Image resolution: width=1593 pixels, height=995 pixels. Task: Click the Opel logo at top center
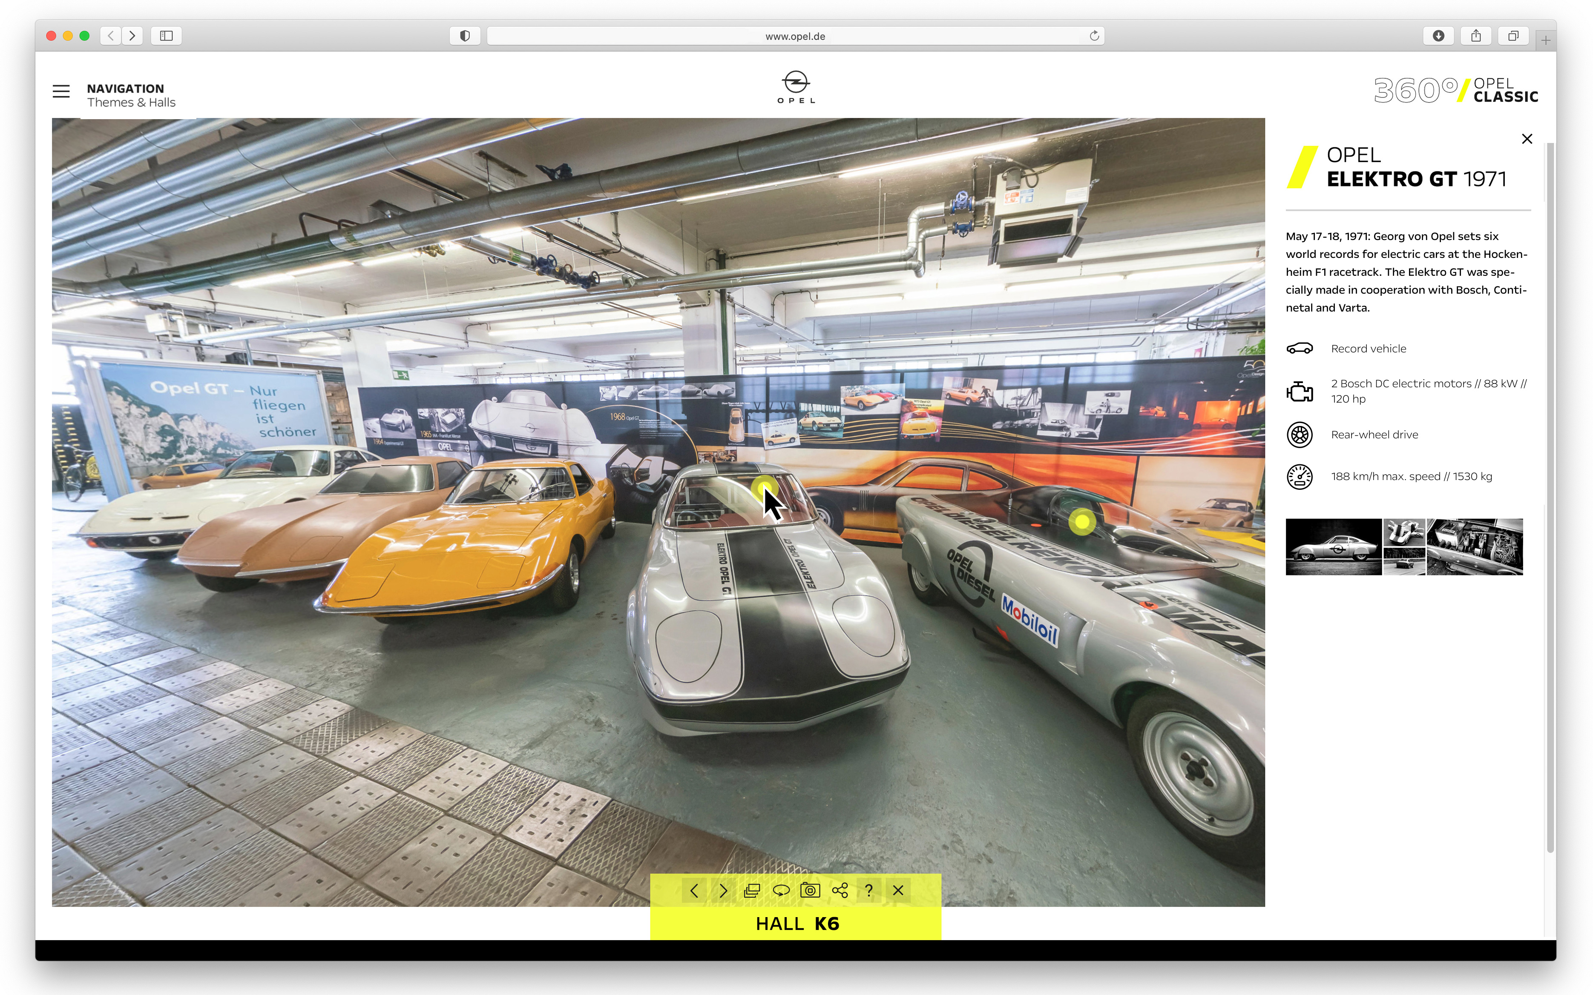click(796, 87)
